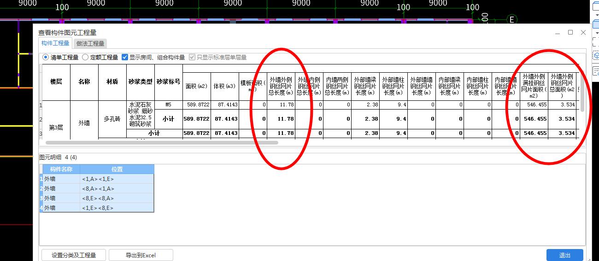Minimize the 查看构件图元工程量 dialog
The width and height of the screenshot is (599, 261).
[x=558, y=33]
